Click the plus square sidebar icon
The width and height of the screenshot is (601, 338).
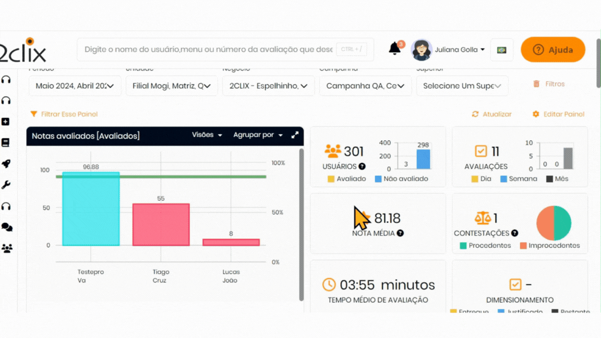6,122
